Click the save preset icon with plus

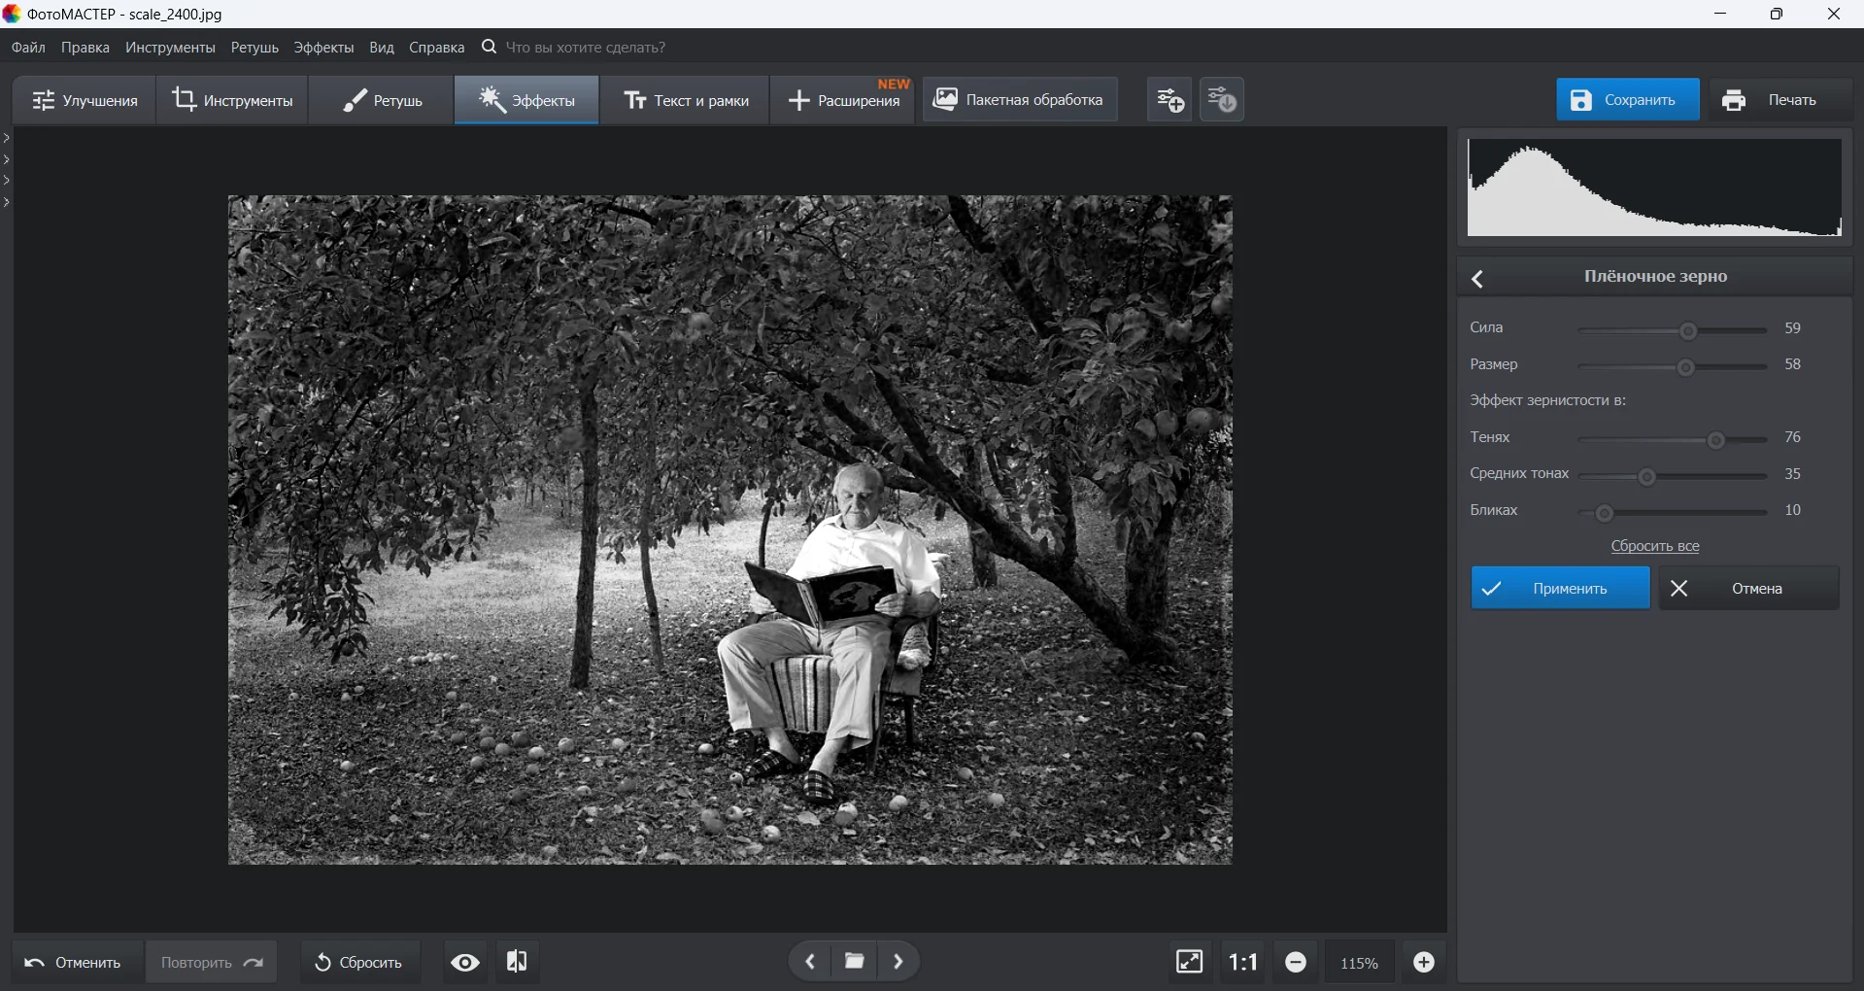pyautogui.click(x=1169, y=99)
